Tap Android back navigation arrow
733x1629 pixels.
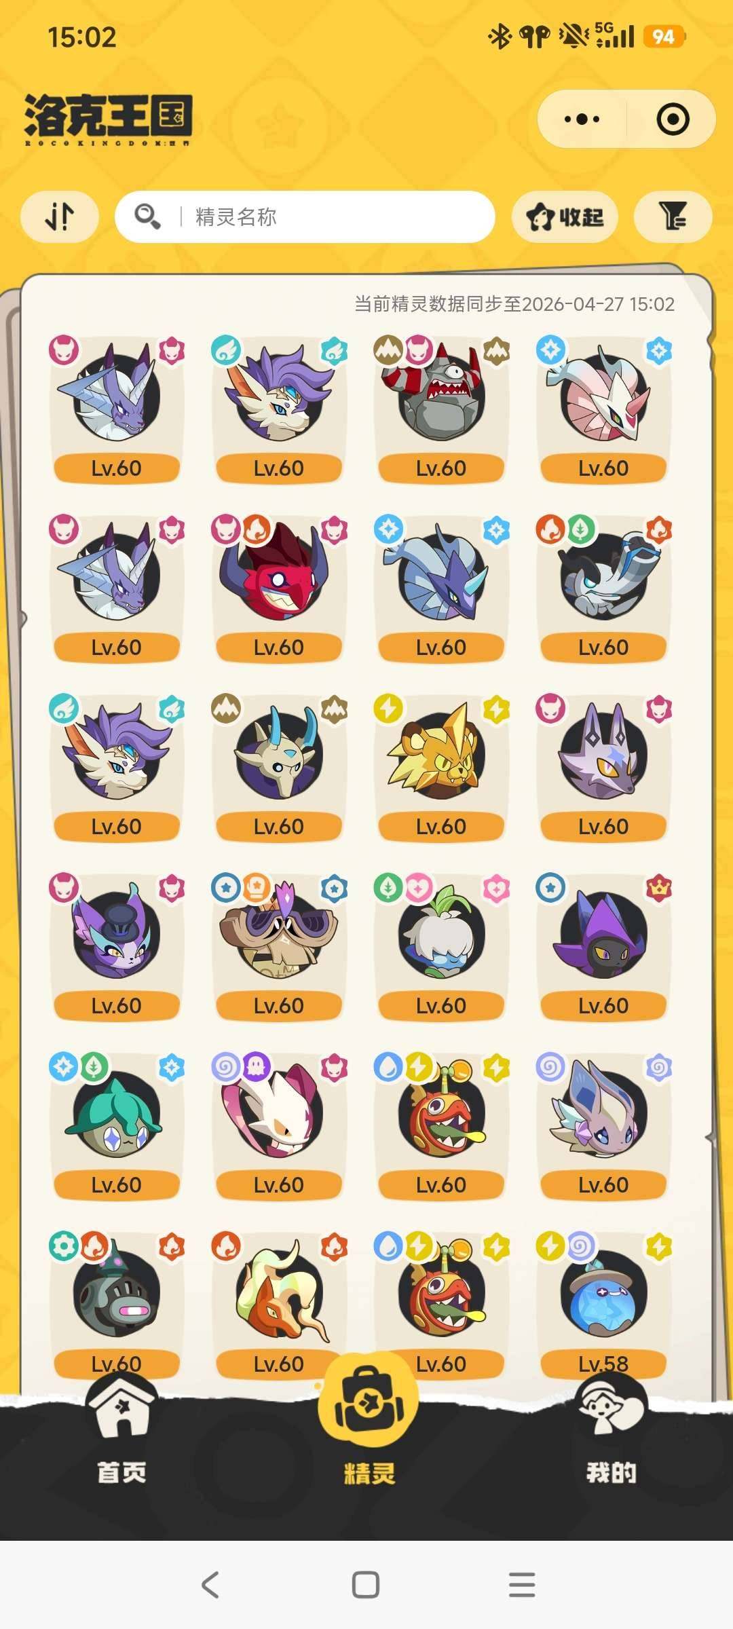click(x=210, y=1585)
